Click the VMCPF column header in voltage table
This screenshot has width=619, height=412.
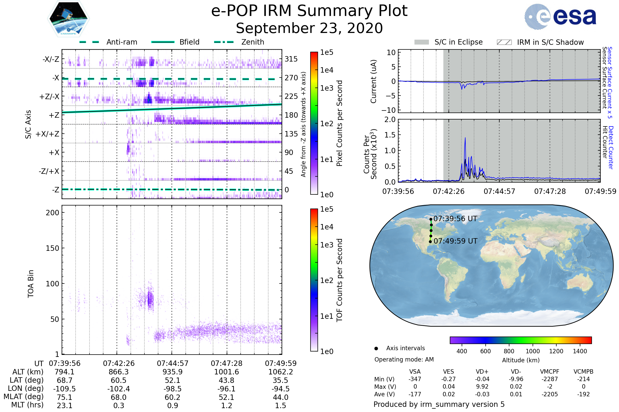click(x=550, y=372)
